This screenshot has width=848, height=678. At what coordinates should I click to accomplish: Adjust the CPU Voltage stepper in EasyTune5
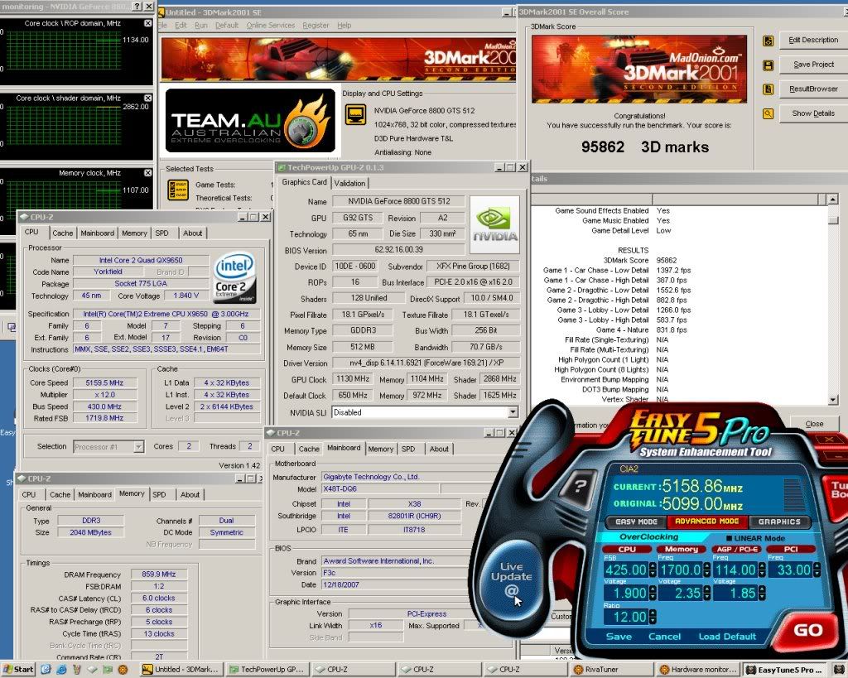(x=653, y=593)
